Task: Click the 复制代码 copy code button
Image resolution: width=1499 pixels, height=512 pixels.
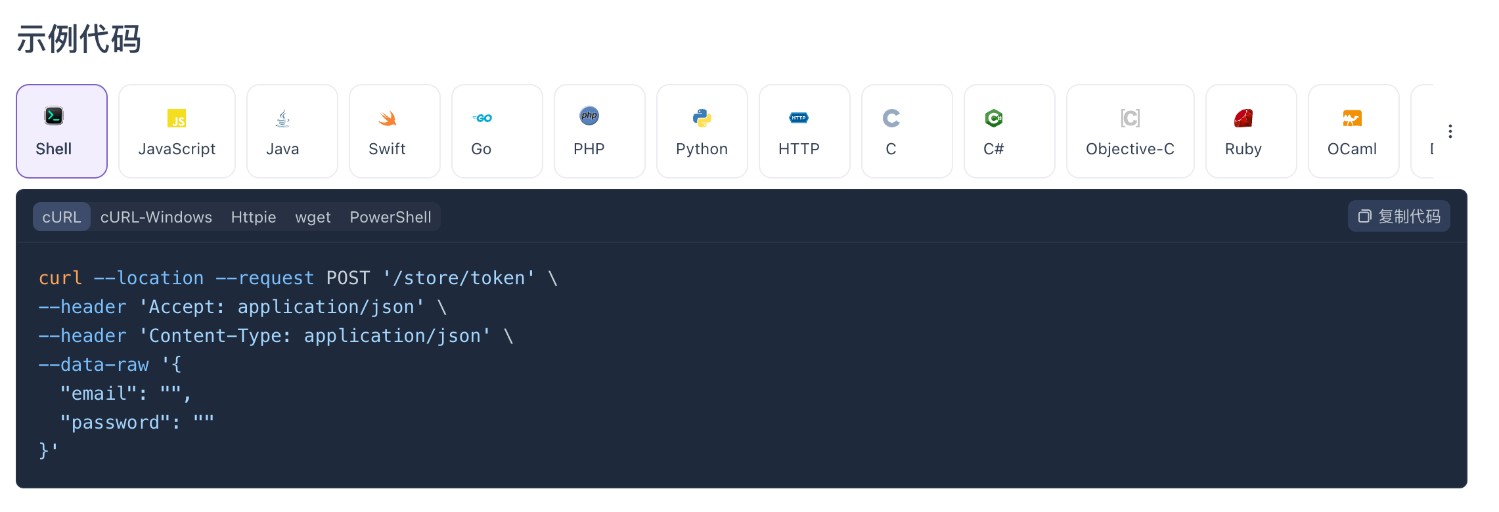Action: pos(1398,217)
